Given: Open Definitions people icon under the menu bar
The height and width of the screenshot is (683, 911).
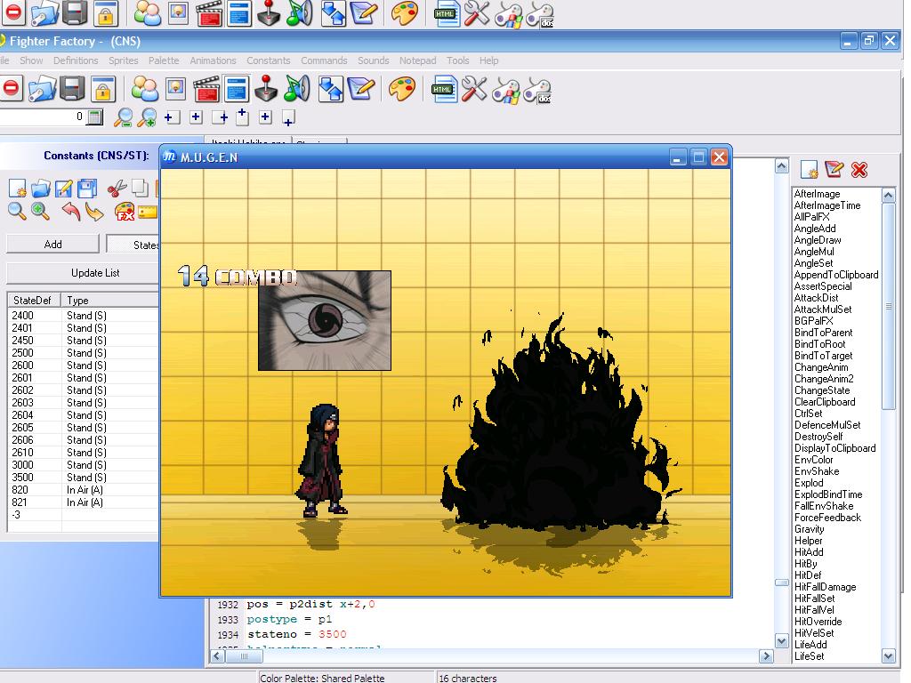Looking at the screenshot, I should [145, 89].
